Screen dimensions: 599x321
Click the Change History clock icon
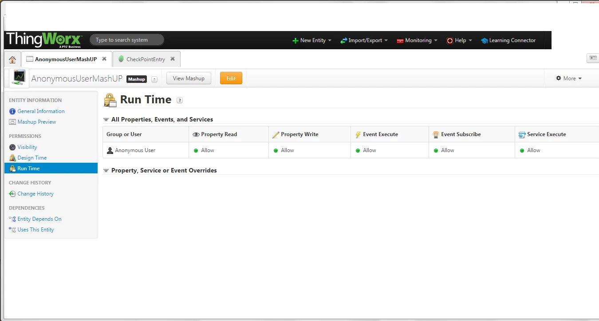click(x=12, y=194)
